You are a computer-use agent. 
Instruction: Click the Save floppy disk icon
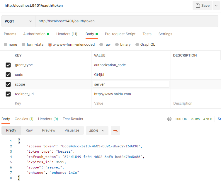pos(198,6)
